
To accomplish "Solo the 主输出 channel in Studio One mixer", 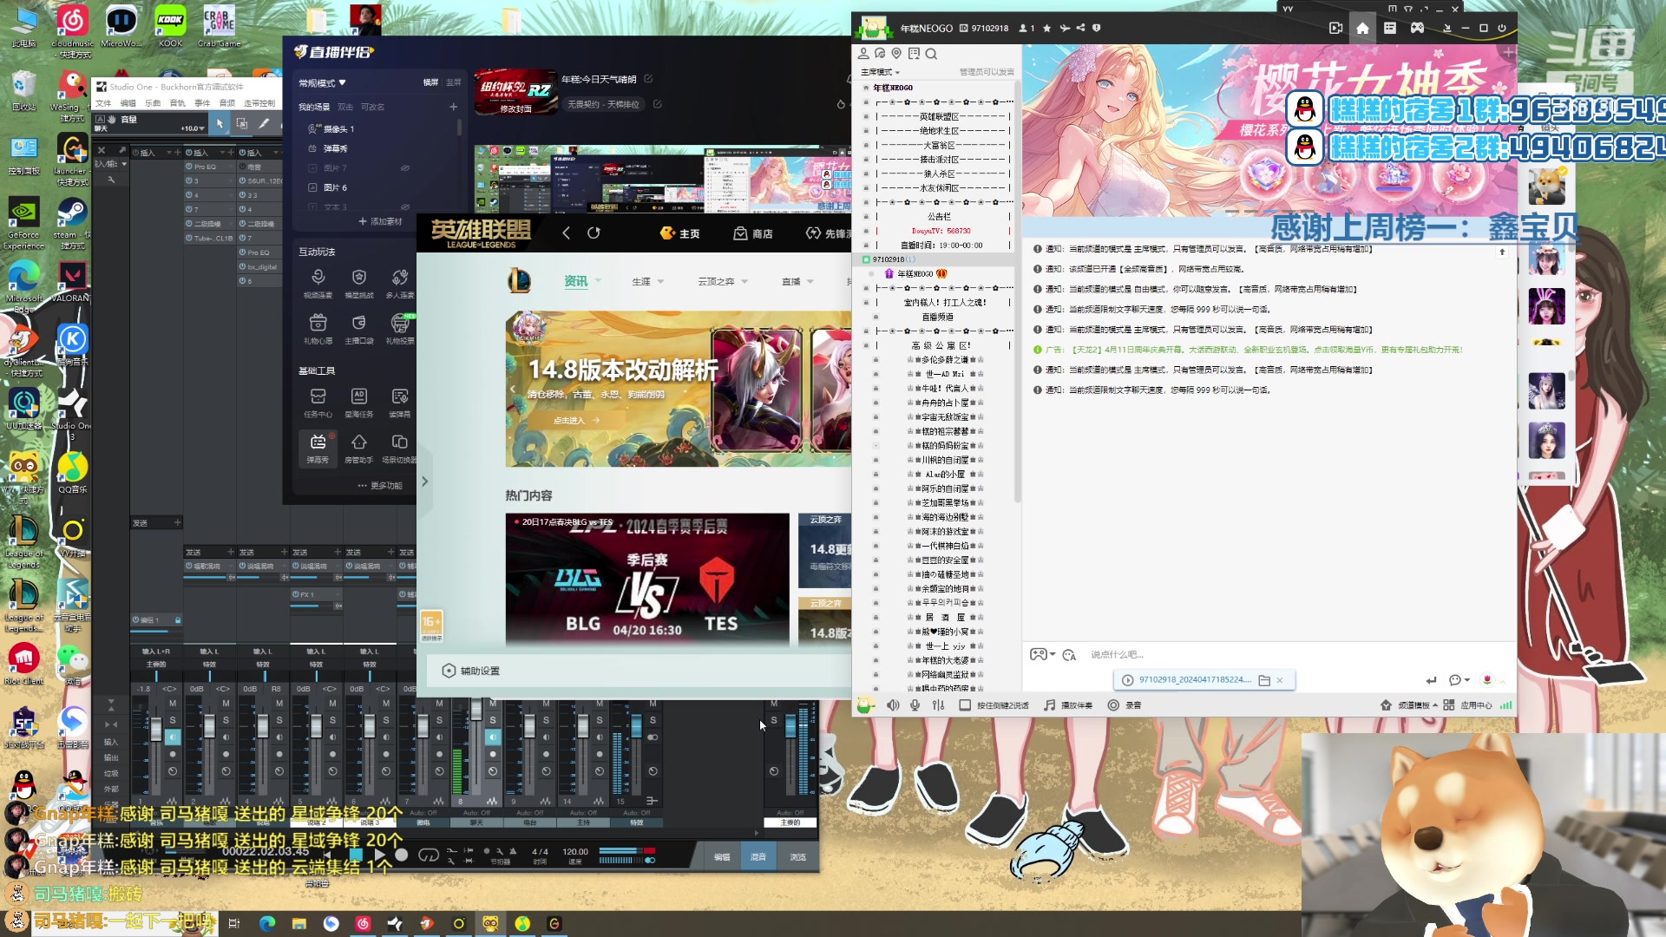I will point(774,720).
